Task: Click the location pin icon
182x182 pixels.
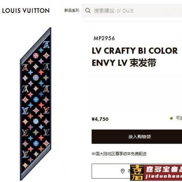Action: 122,171
